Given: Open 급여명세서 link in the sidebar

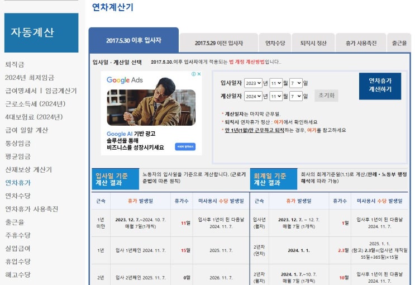Looking at the screenshot, I should click(x=21, y=91).
